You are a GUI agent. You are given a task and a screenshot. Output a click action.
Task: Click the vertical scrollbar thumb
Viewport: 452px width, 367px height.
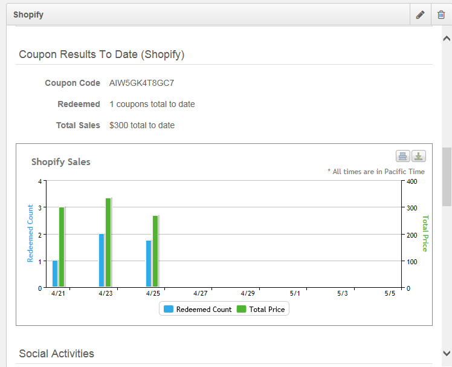pyautogui.click(x=447, y=177)
